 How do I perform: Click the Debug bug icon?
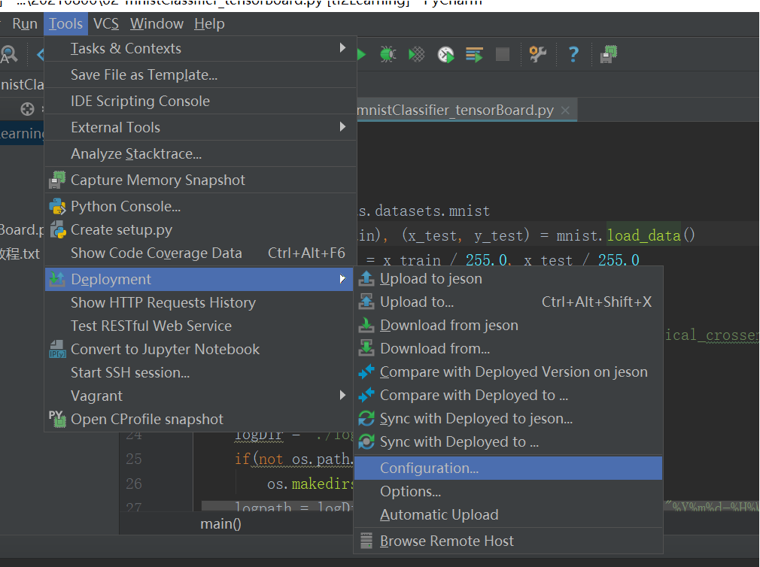[x=388, y=54]
